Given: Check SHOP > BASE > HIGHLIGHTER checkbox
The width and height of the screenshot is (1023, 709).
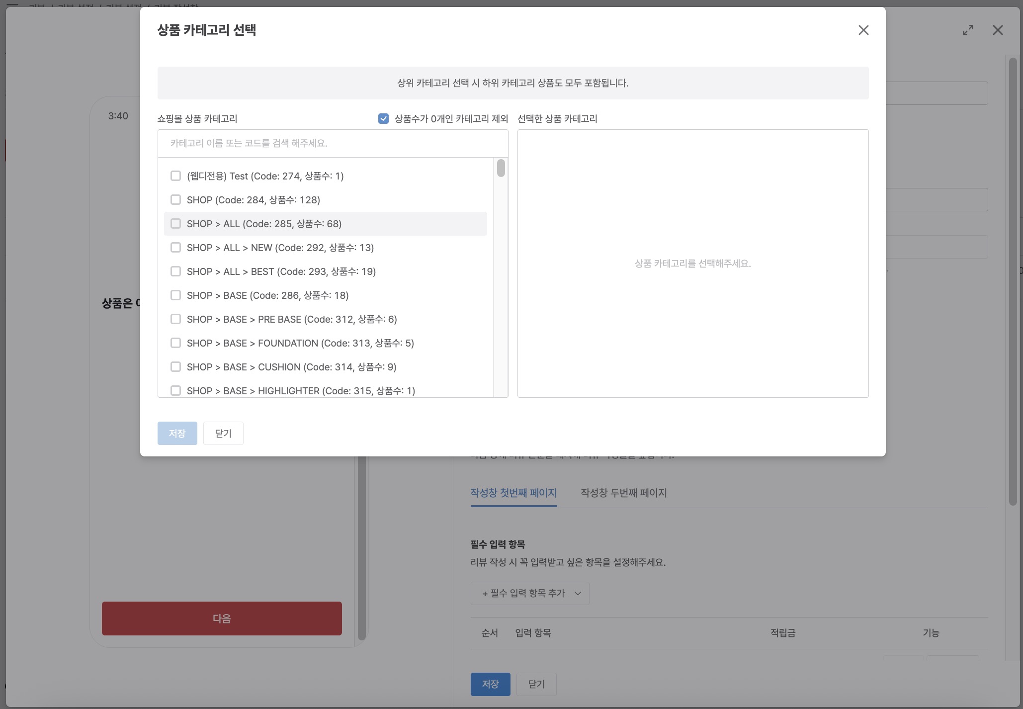Looking at the screenshot, I should (175, 390).
